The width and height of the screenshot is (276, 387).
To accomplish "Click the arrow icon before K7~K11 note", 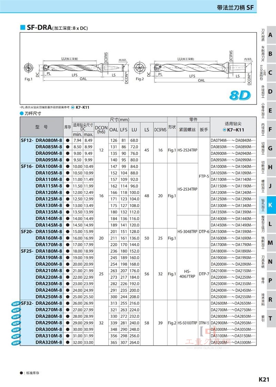I will click(x=73, y=107).
